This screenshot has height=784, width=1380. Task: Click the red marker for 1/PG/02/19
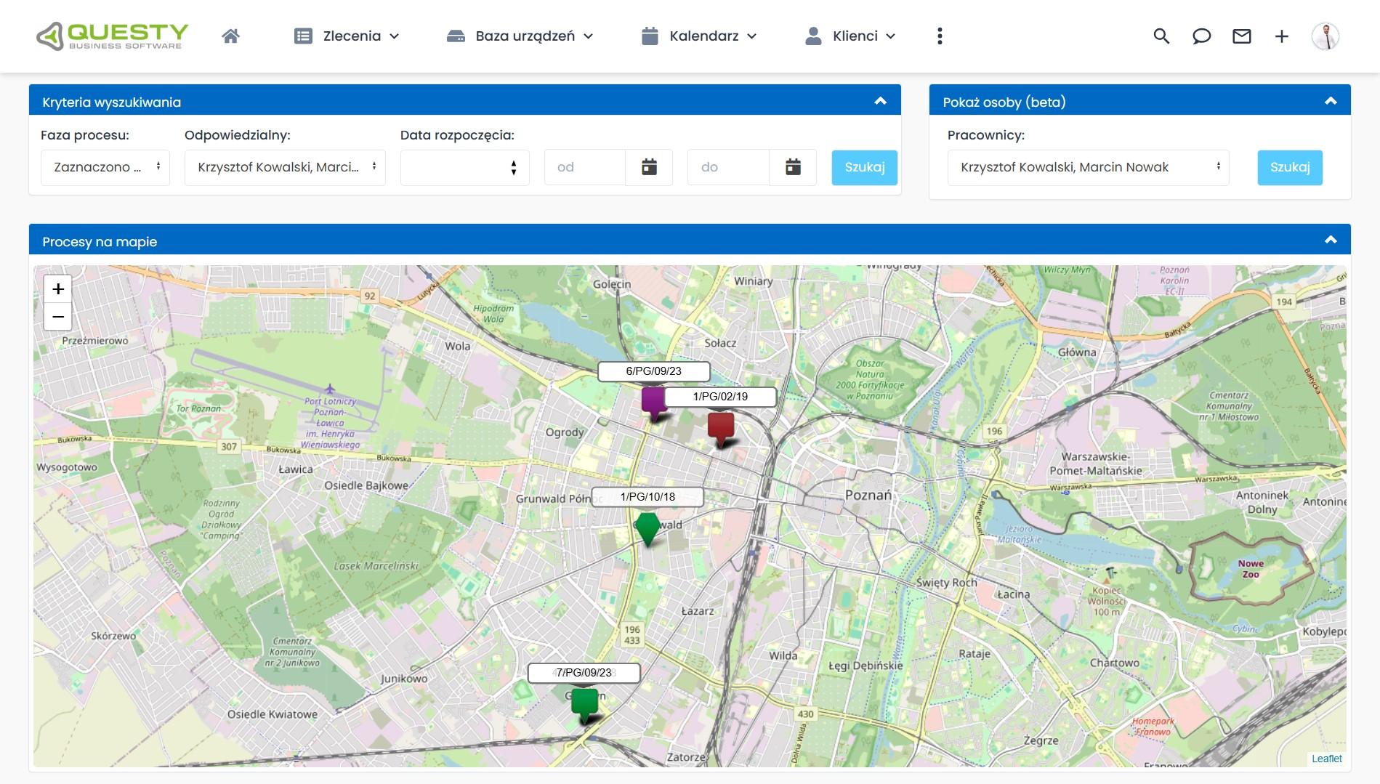pos(721,429)
